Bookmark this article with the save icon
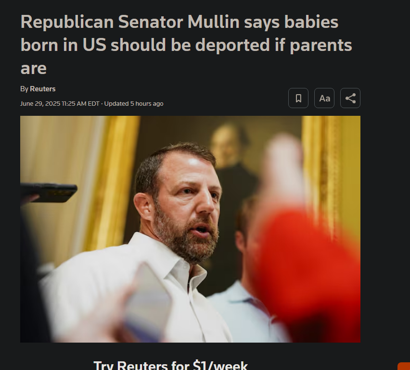 pyautogui.click(x=298, y=98)
